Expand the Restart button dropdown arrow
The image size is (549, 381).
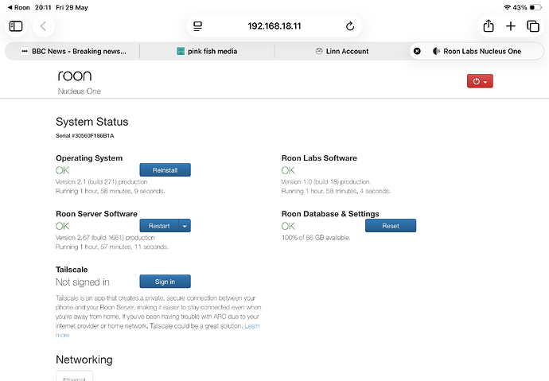[185, 226]
